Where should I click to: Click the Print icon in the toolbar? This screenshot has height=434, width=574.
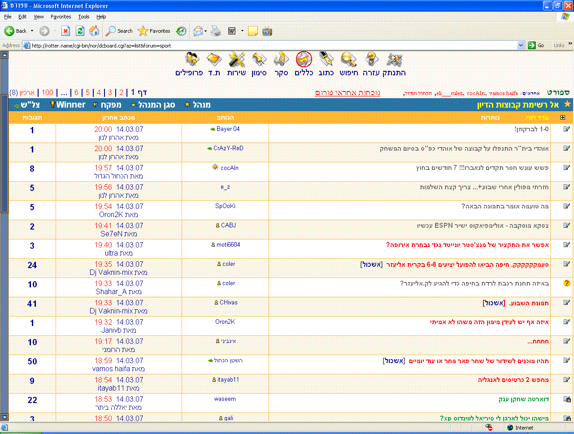(x=216, y=31)
